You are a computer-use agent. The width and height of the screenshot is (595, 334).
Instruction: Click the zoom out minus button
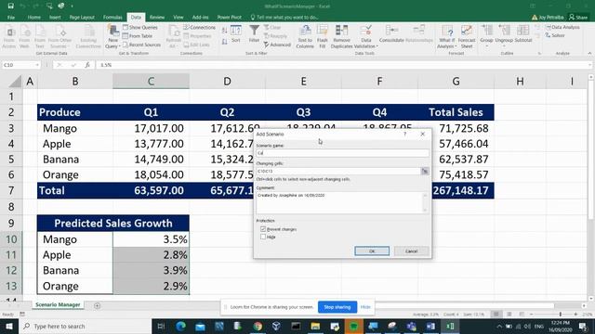pyautogui.click(x=531, y=315)
